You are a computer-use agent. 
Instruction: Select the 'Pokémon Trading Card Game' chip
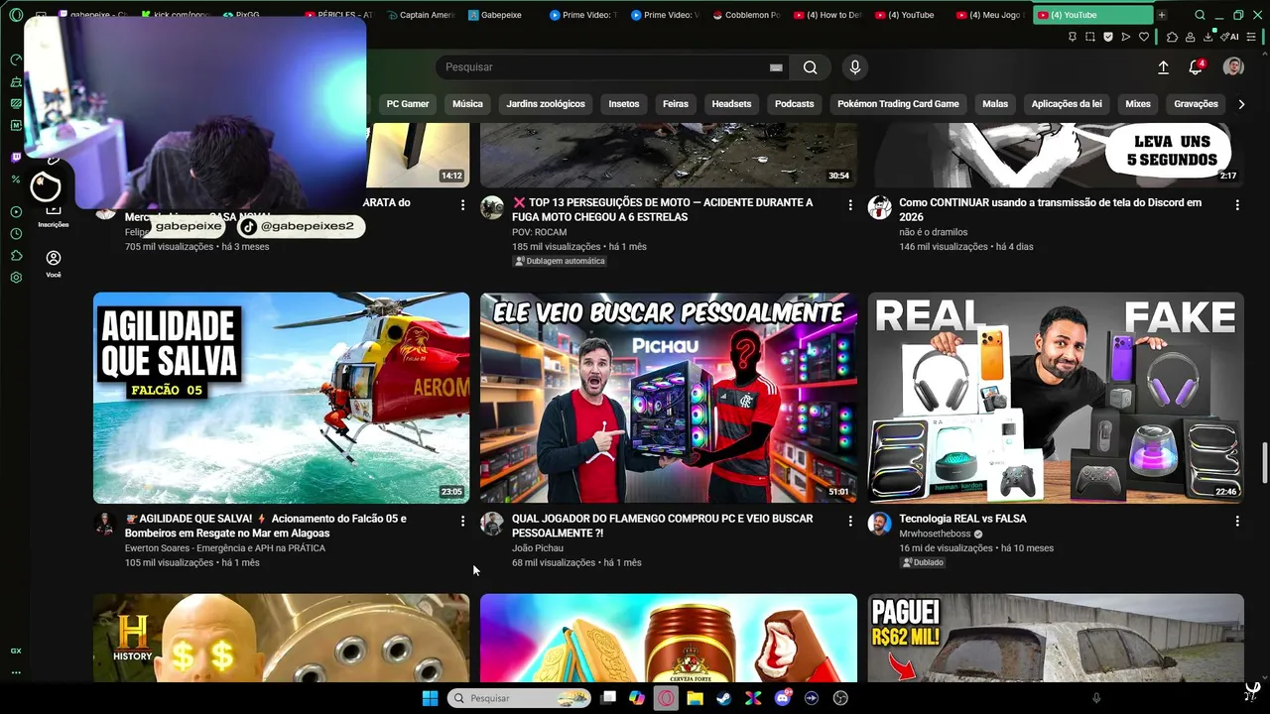pyautogui.click(x=898, y=104)
